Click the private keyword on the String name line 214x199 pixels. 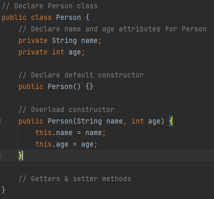[33, 41]
